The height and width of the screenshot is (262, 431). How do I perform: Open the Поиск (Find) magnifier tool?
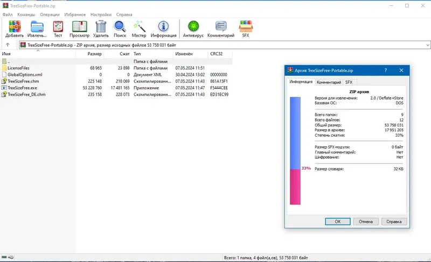click(x=120, y=26)
